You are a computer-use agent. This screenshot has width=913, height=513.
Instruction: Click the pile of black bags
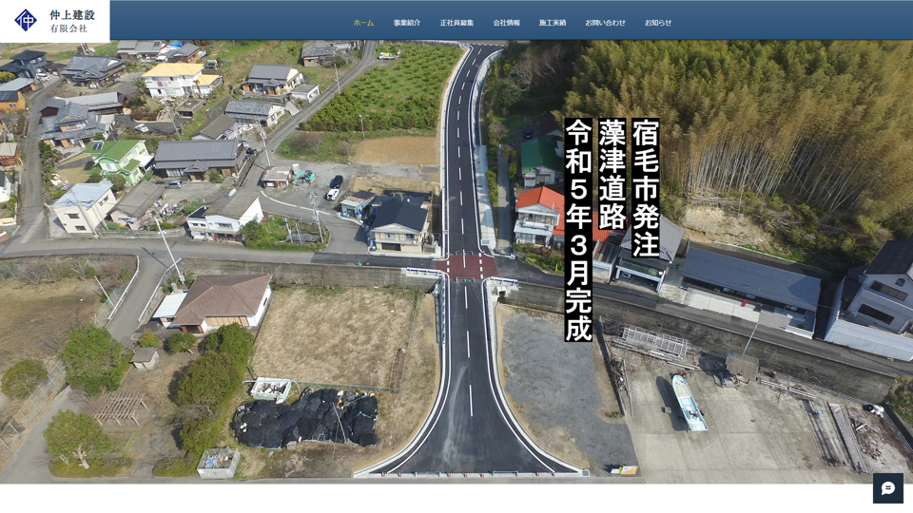coord(306,419)
